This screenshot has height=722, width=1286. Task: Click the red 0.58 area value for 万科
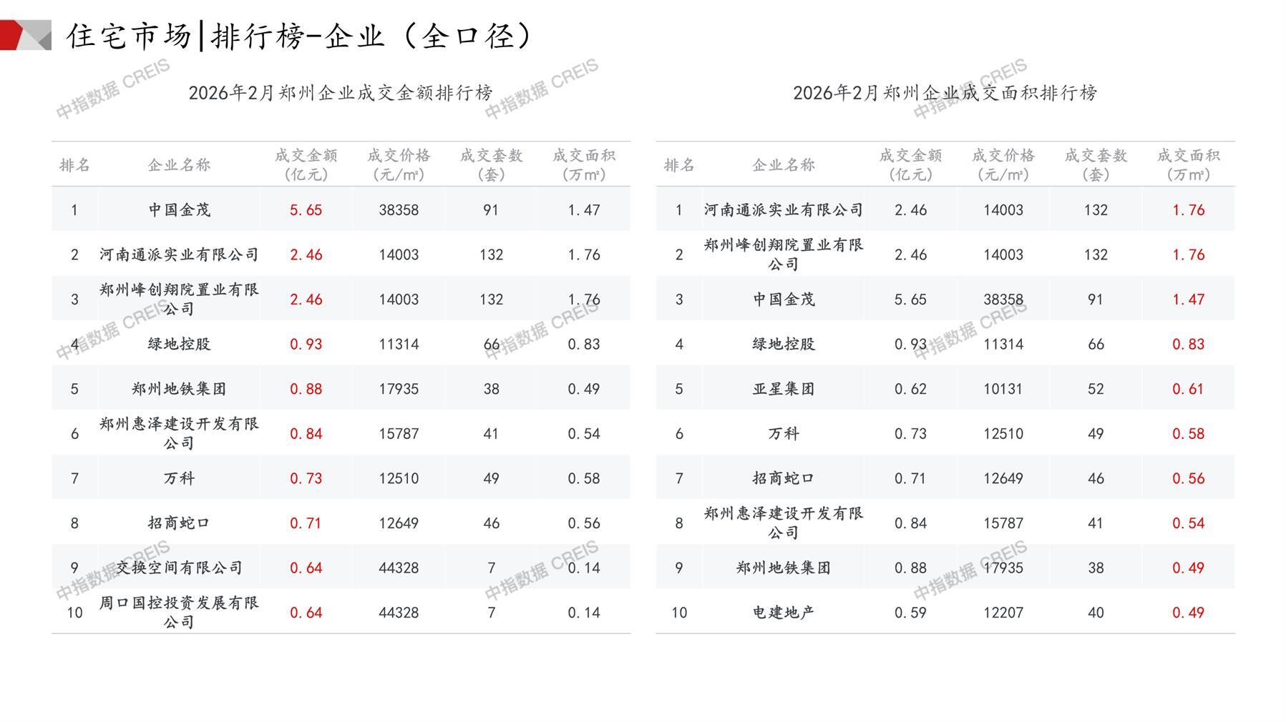1188,434
